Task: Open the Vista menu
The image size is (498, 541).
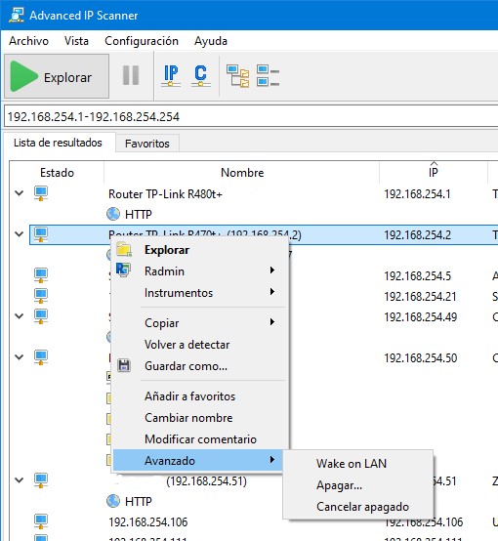Action: tap(76, 41)
